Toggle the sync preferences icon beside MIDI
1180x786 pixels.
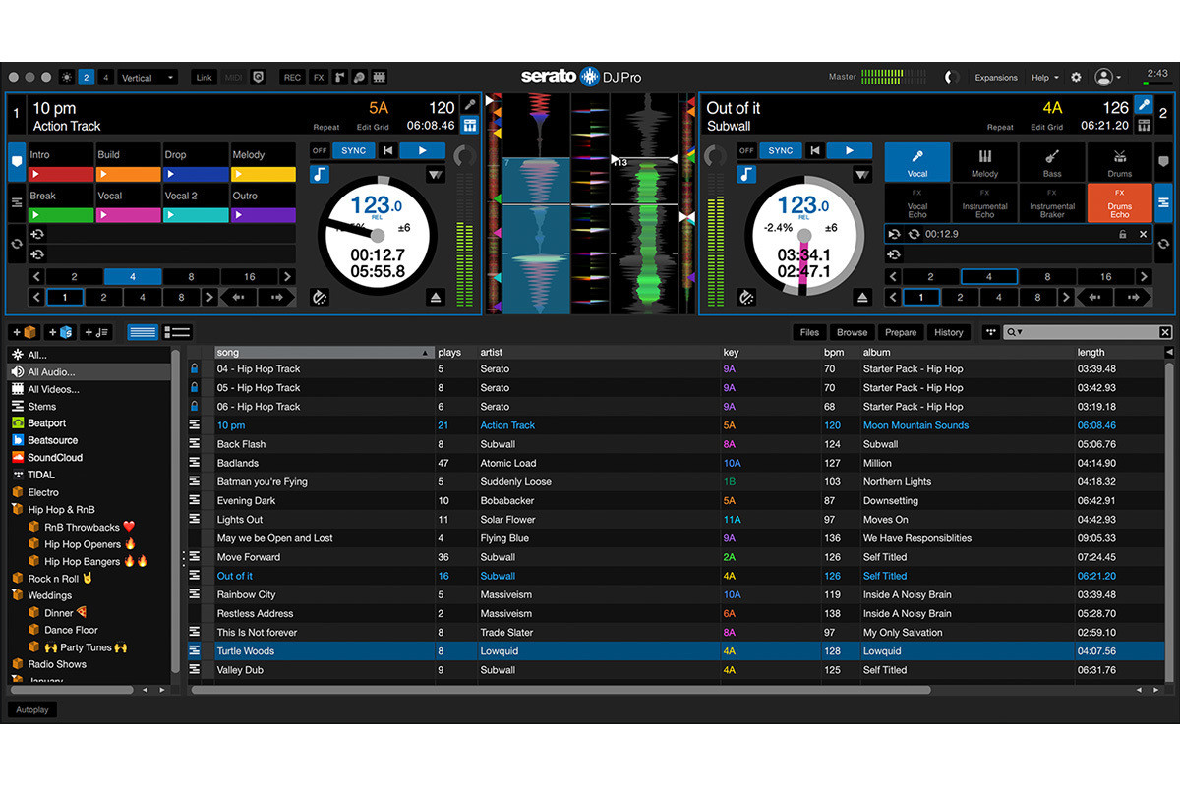pos(259,77)
